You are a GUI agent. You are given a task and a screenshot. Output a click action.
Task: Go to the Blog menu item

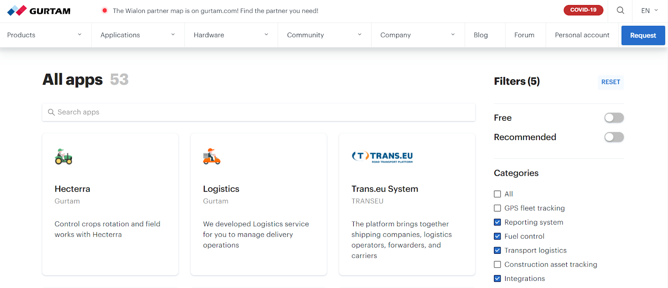click(481, 35)
